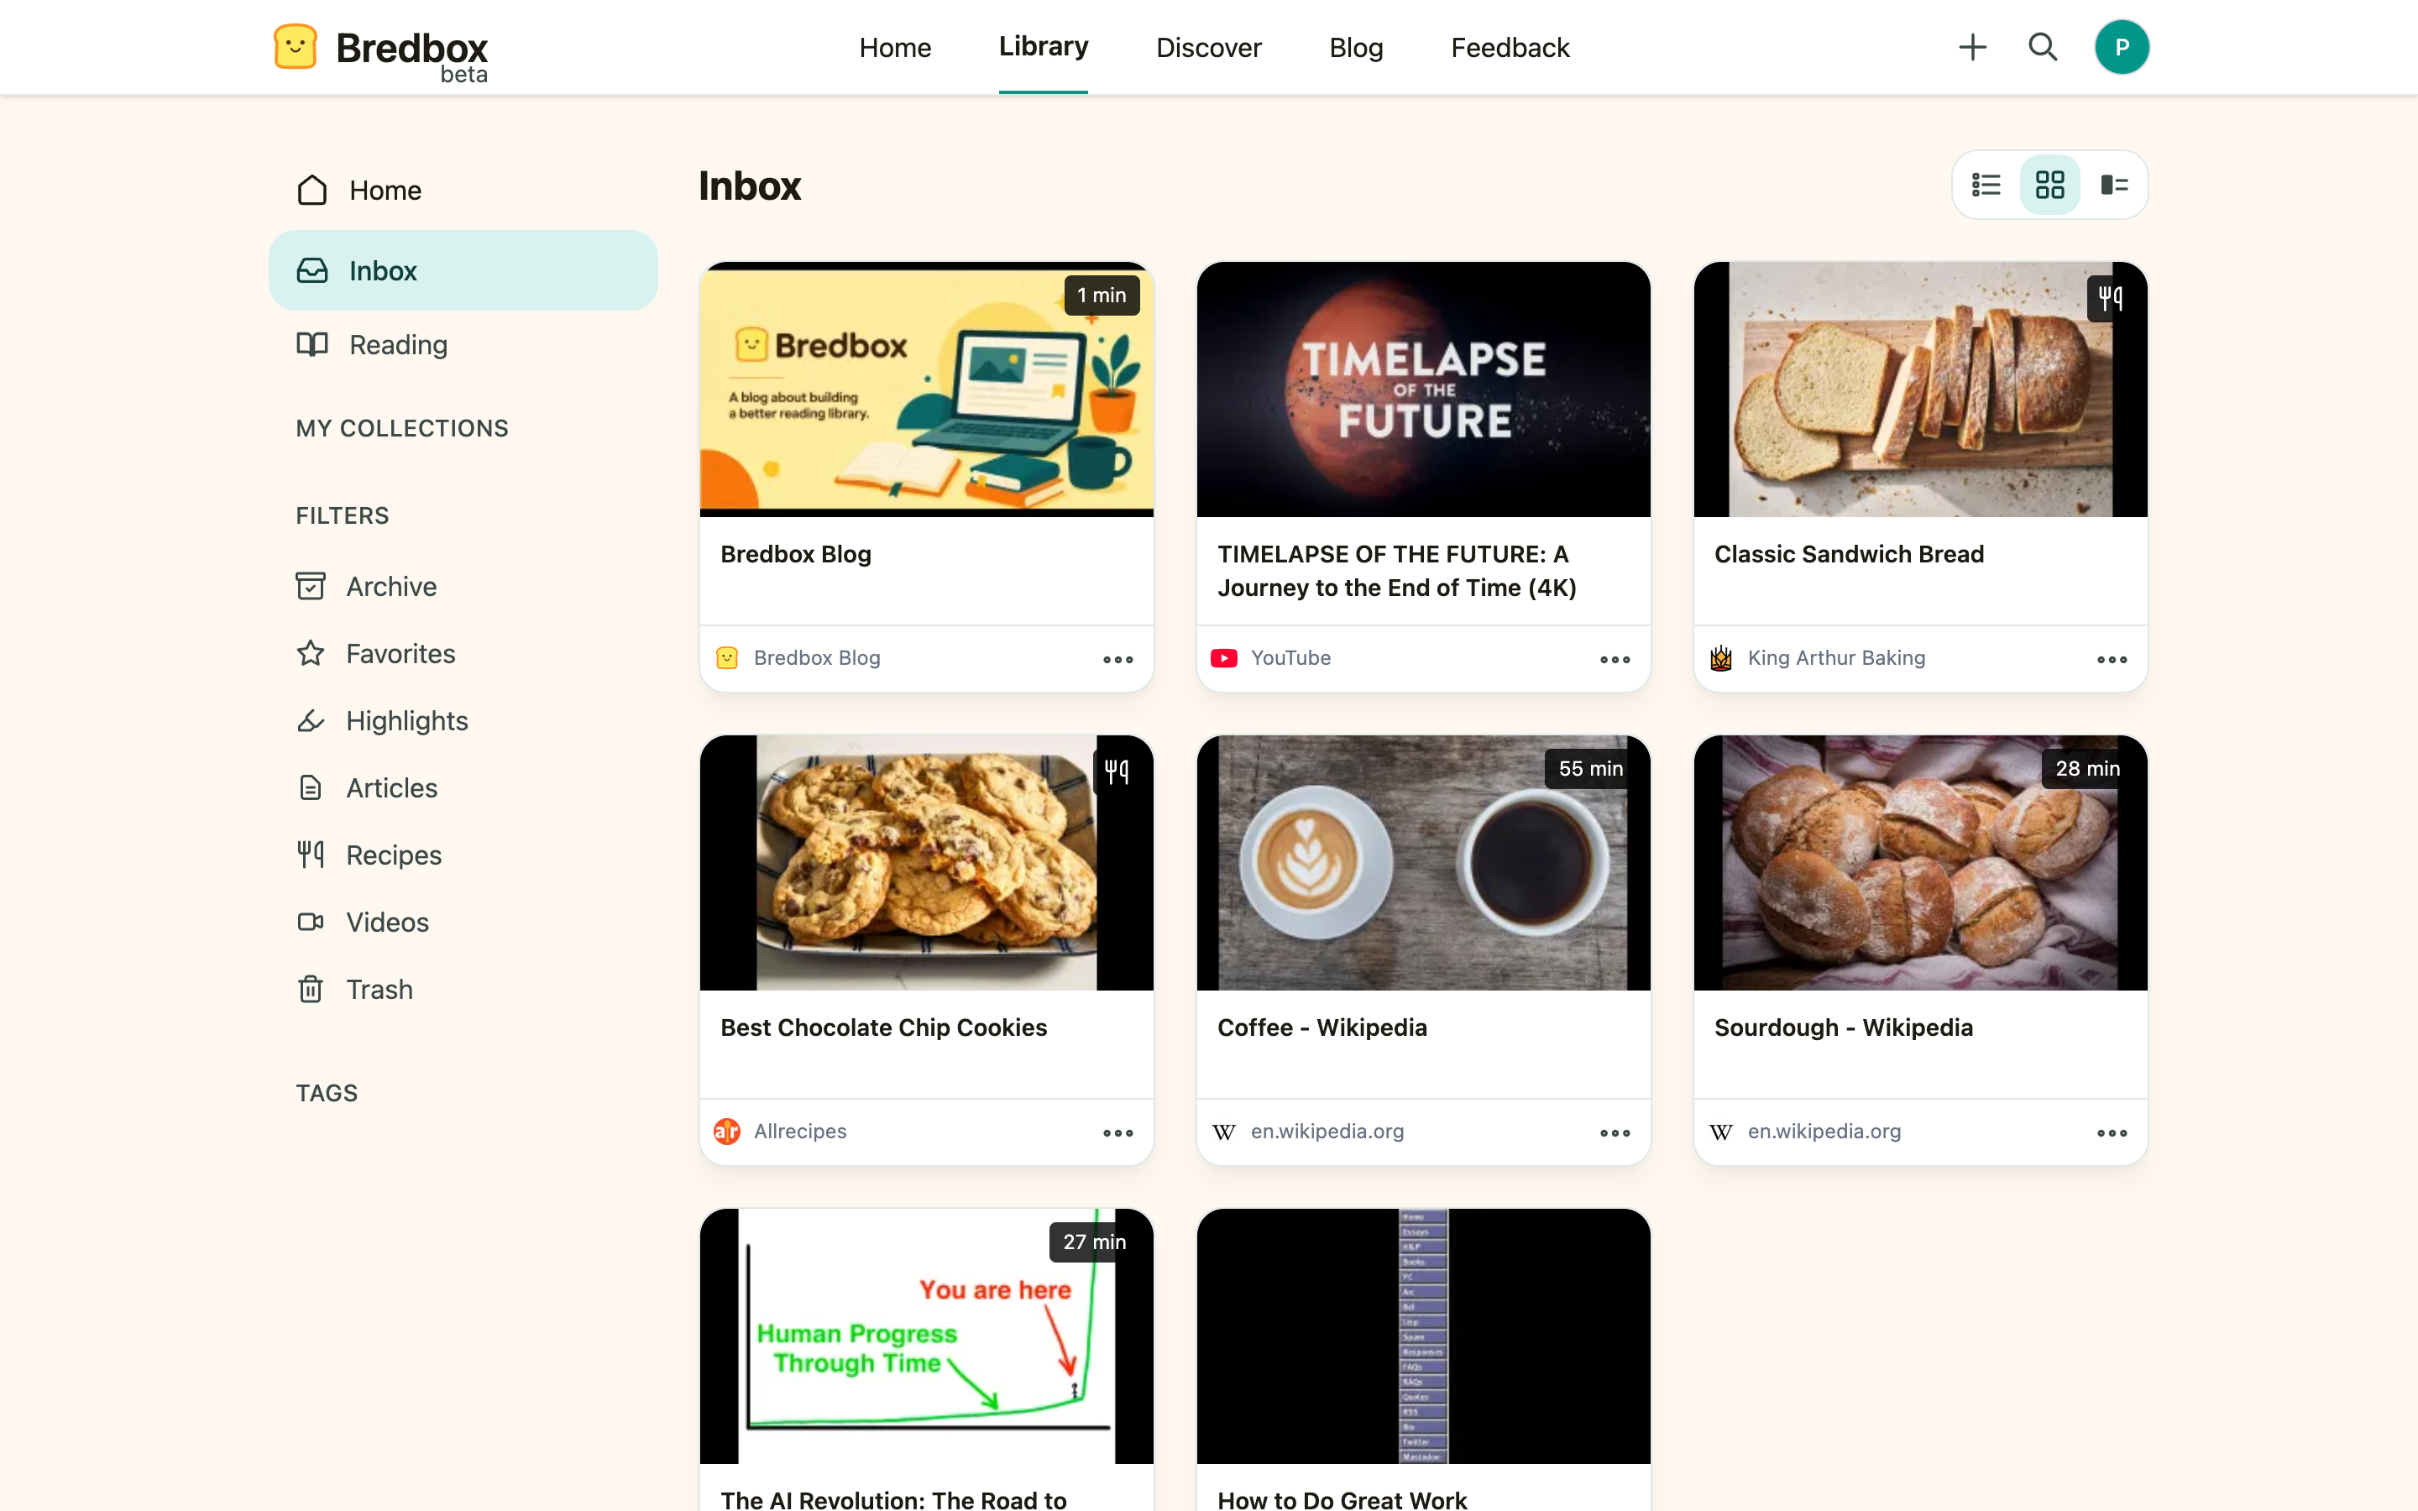Open the Archive filter label
The height and width of the screenshot is (1511, 2418).
[x=390, y=587]
